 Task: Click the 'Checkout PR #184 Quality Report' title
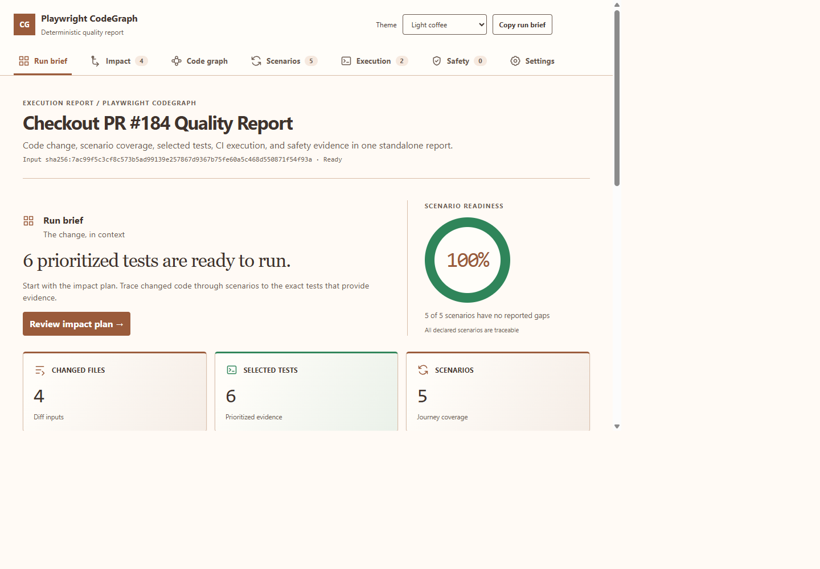point(158,123)
